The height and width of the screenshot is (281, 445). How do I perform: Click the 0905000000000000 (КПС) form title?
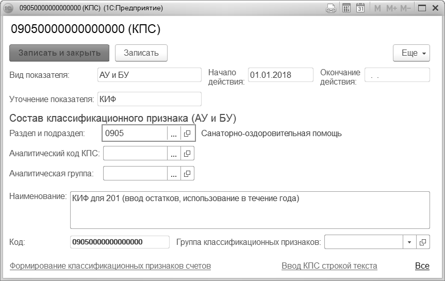pyautogui.click(x=86, y=29)
